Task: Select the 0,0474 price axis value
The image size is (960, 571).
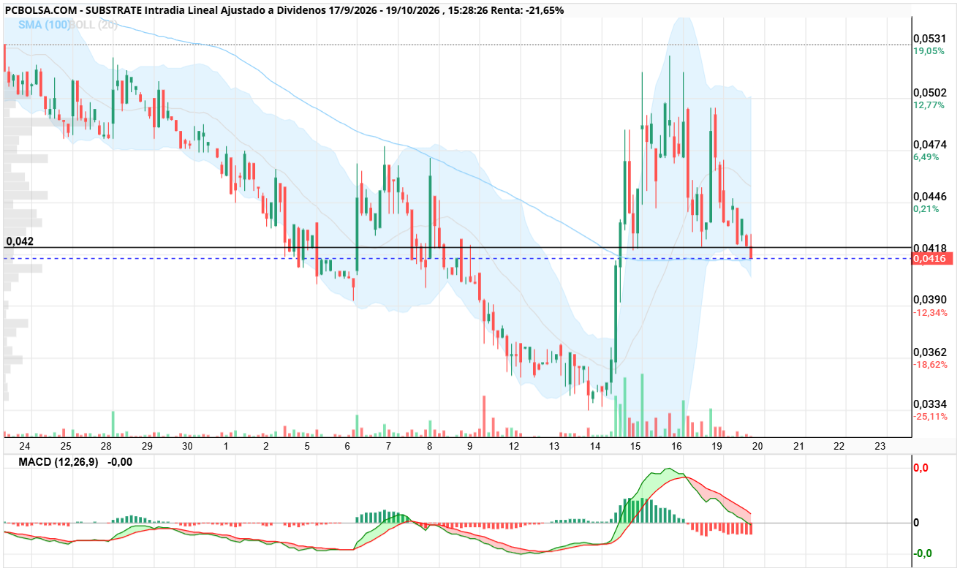Action: [x=929, y=144]
